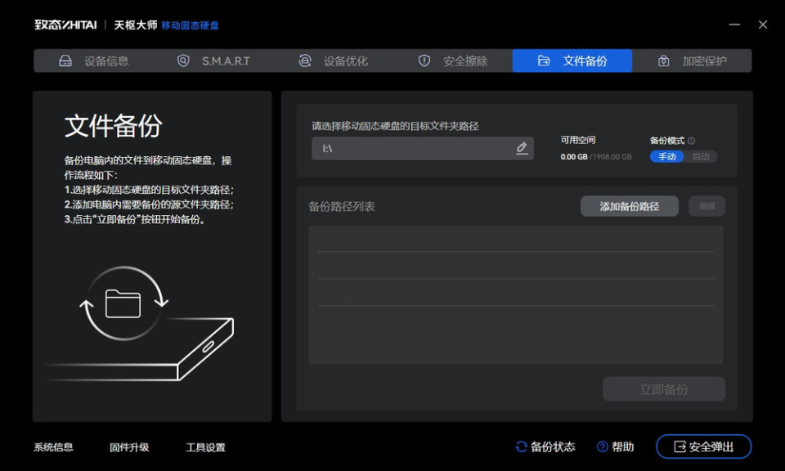Click the large backup folder illustration

tap(123, 304)
